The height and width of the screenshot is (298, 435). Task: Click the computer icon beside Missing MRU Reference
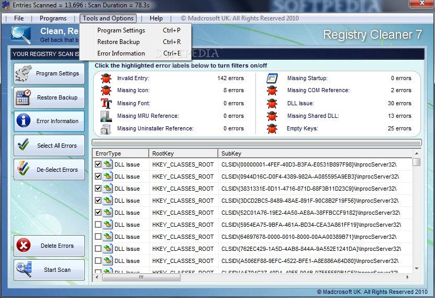(106, 116)
